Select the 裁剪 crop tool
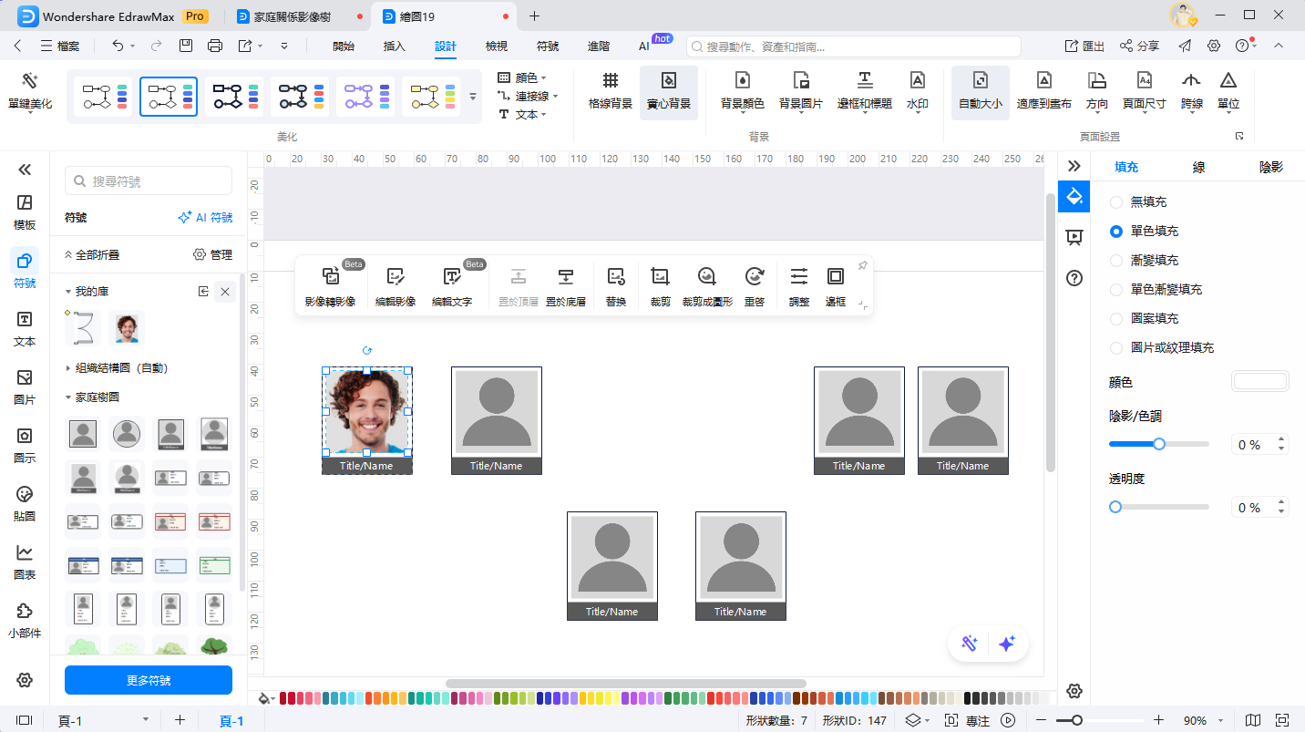 (x=660, y=277)
